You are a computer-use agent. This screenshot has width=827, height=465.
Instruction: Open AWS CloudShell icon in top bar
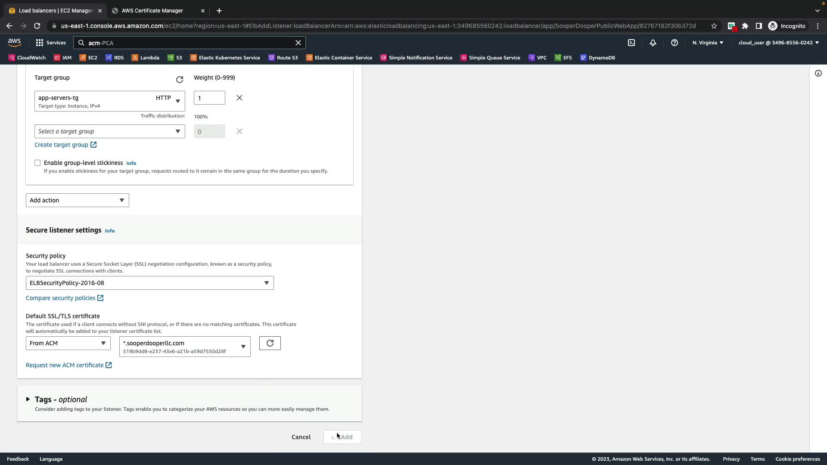point(631,43)
